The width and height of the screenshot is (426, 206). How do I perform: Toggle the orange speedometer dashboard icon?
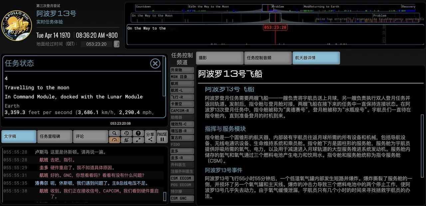114,140
